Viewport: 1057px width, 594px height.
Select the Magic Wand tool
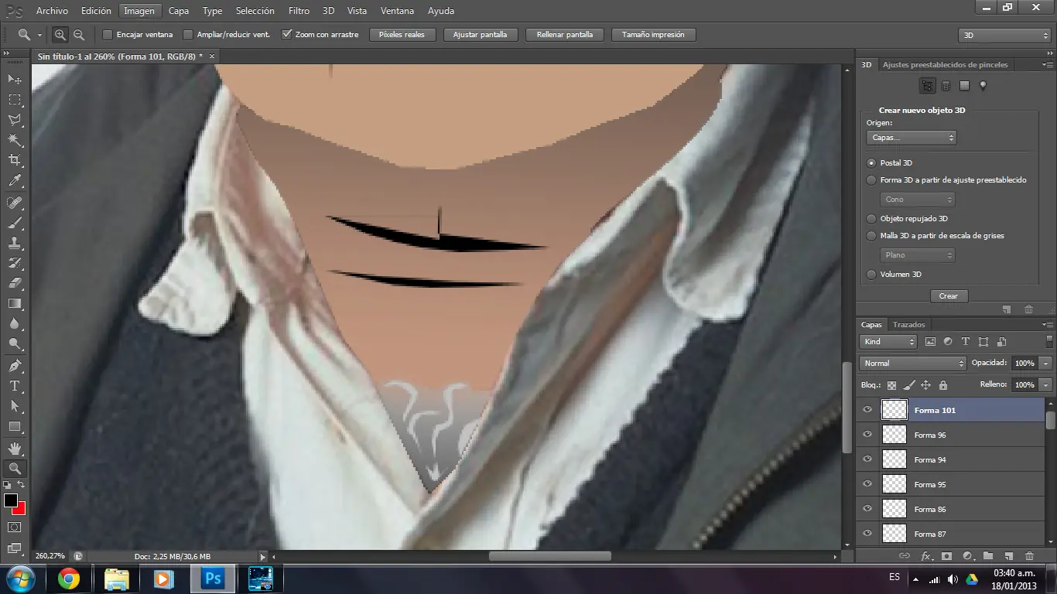15,140
